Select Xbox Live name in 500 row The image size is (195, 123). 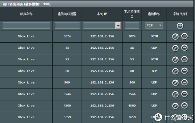[x=26, y=82]
